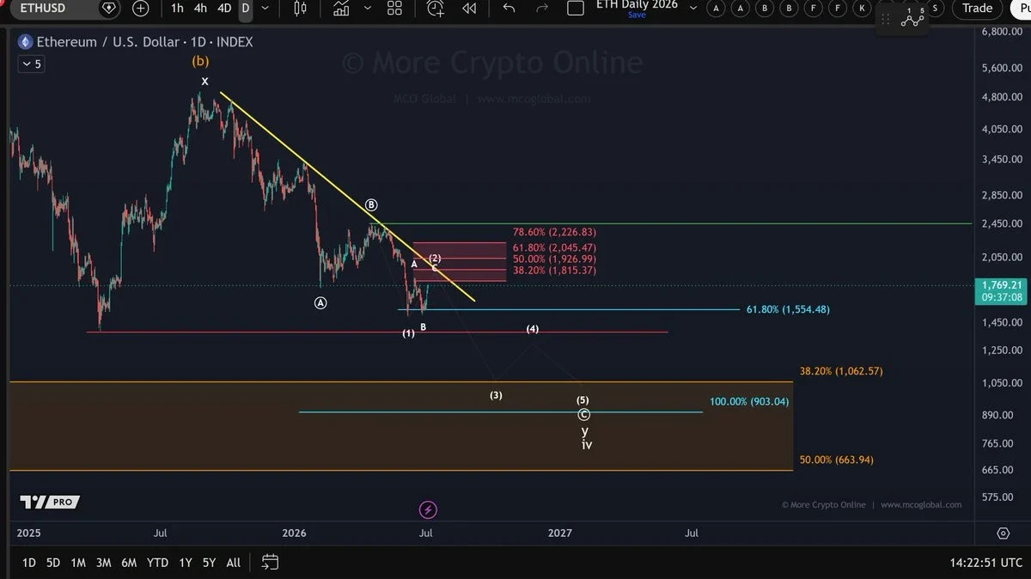Screen dimensions: 1031x579
Task: Start bar replay mode
Action: tap(468, 9)
